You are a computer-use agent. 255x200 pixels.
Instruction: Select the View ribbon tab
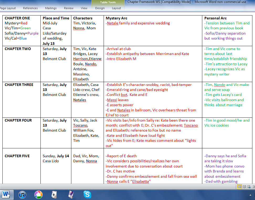click(x=84, y=8)
